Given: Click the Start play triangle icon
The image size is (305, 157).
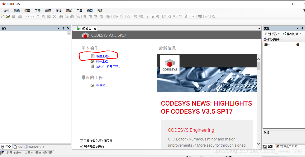Looking at the screenshot, I should point(147,17).
